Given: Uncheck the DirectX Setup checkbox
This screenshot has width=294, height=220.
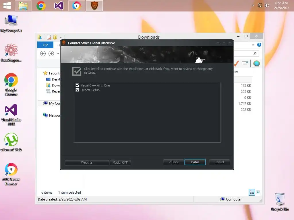Looking at the screenshot, I should [77, 90].
